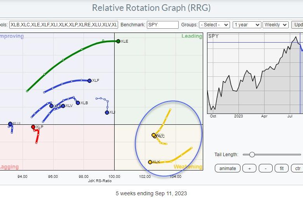Click the XLV data point marker
This screenshot has width=303, height=198.
point(63,106)
